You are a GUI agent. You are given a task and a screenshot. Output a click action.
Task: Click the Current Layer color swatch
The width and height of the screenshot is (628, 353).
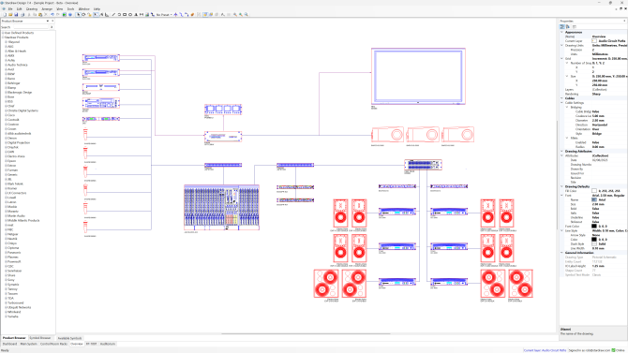tap(594, 41)
